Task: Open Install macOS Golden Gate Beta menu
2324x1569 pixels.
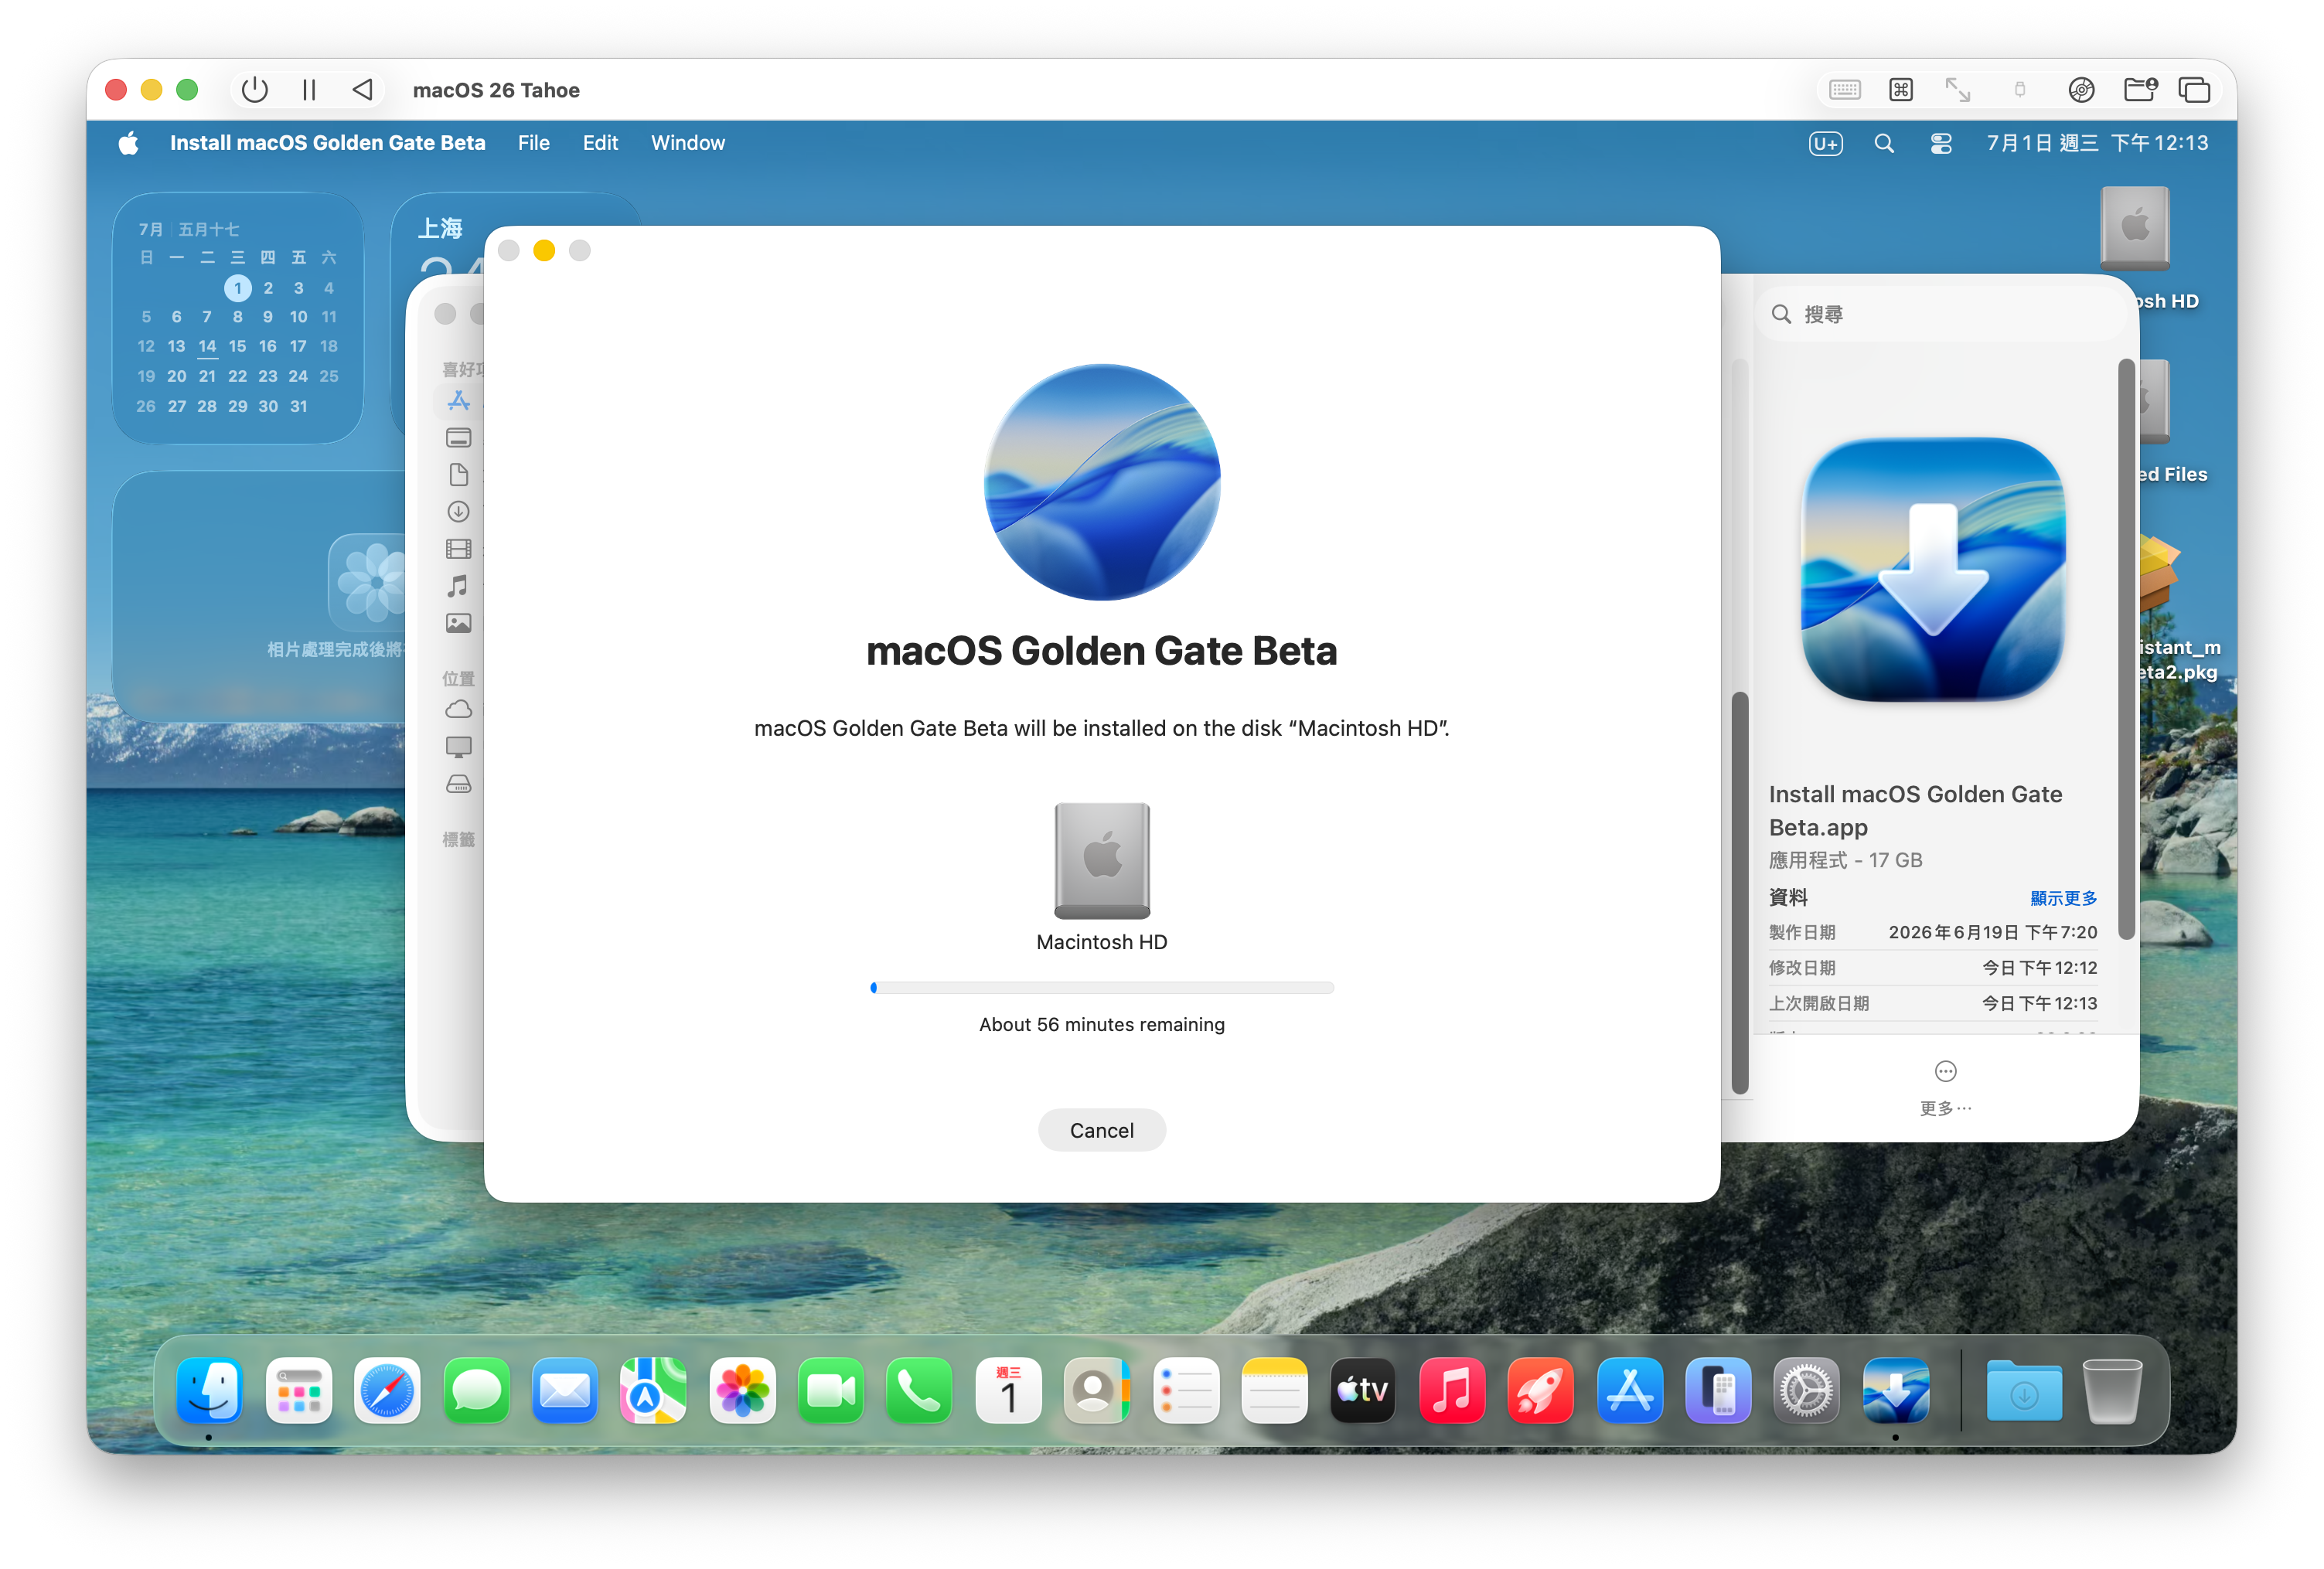Action: point(327,143)
